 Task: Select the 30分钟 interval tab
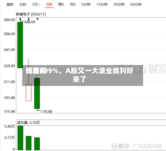[x=119, y=4]
